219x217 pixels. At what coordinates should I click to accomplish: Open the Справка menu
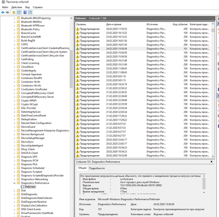pos(38,7)
